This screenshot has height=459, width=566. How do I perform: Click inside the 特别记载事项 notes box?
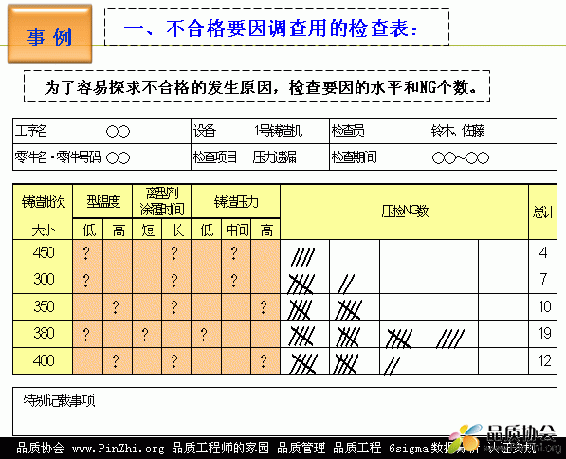click(x=284, y=412)
